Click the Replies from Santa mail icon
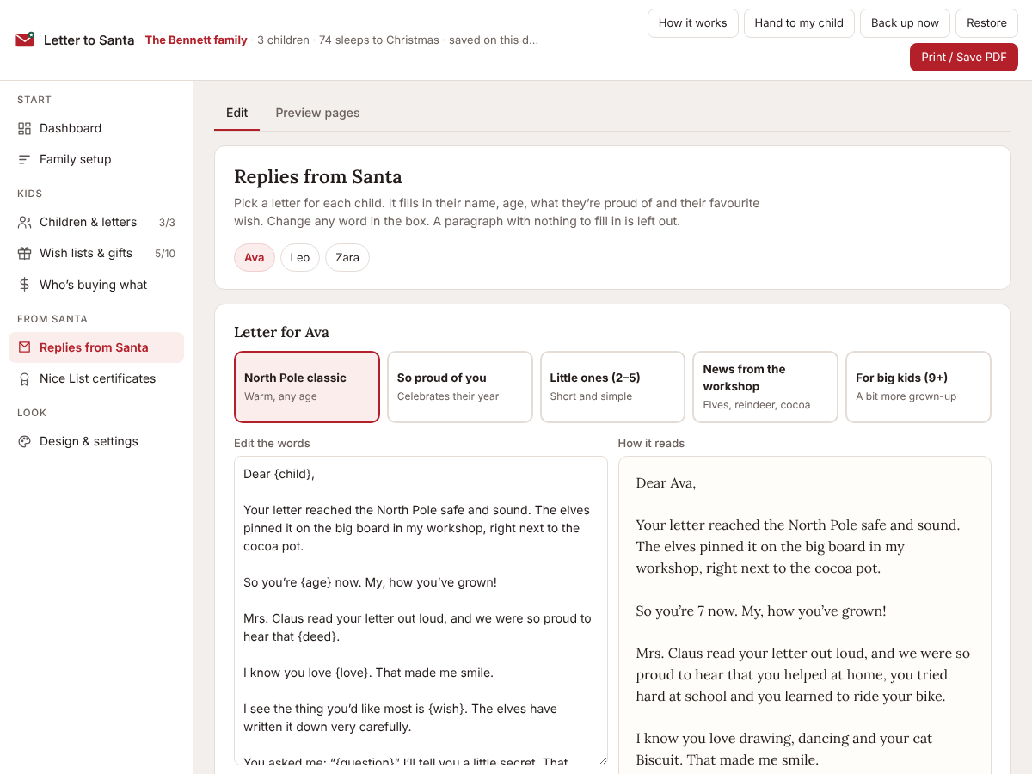Image resolution: width=1032 pixels, height=774 pixels. point(24,347)
